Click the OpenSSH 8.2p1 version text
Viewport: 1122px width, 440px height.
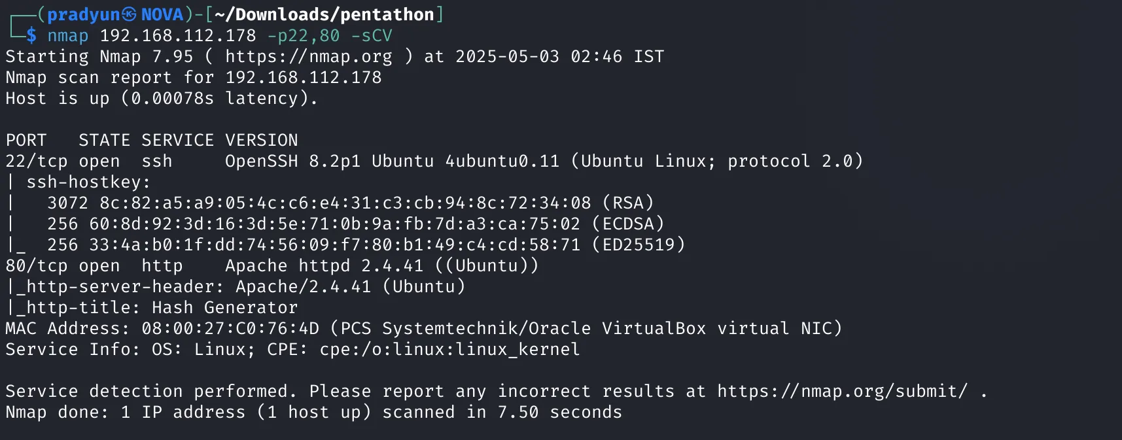(x=292, y=161)
